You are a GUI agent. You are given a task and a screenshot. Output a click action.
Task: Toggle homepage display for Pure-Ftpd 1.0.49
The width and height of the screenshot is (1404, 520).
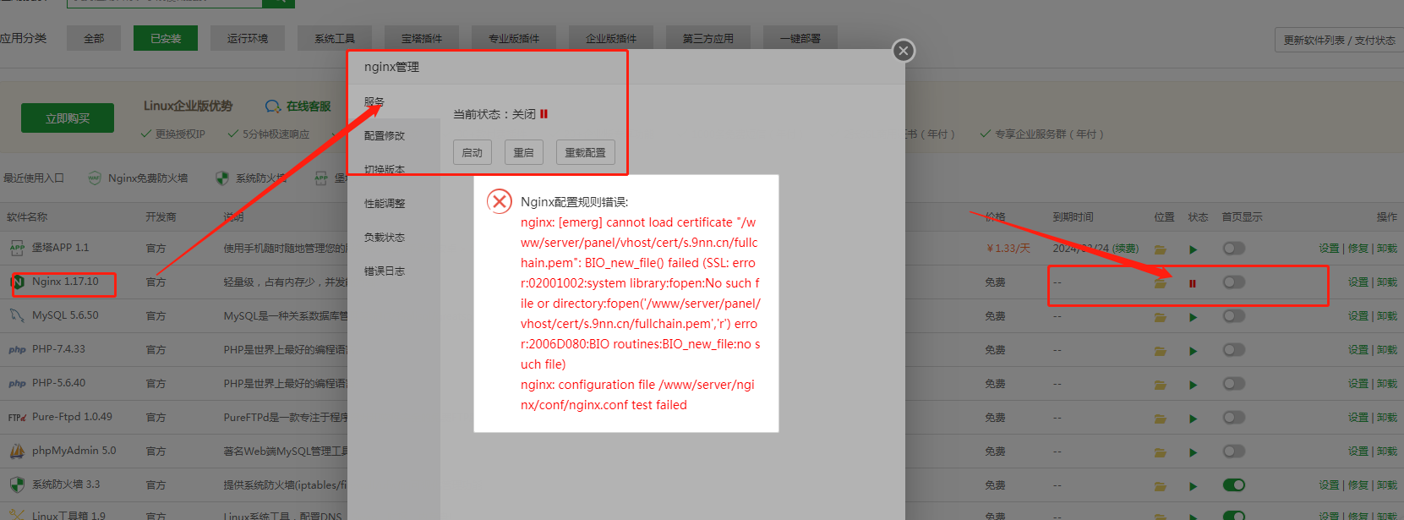1234,417
